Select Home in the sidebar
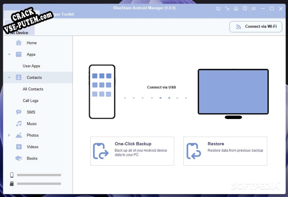Screen dimensions: 288x197 point(31,43)
